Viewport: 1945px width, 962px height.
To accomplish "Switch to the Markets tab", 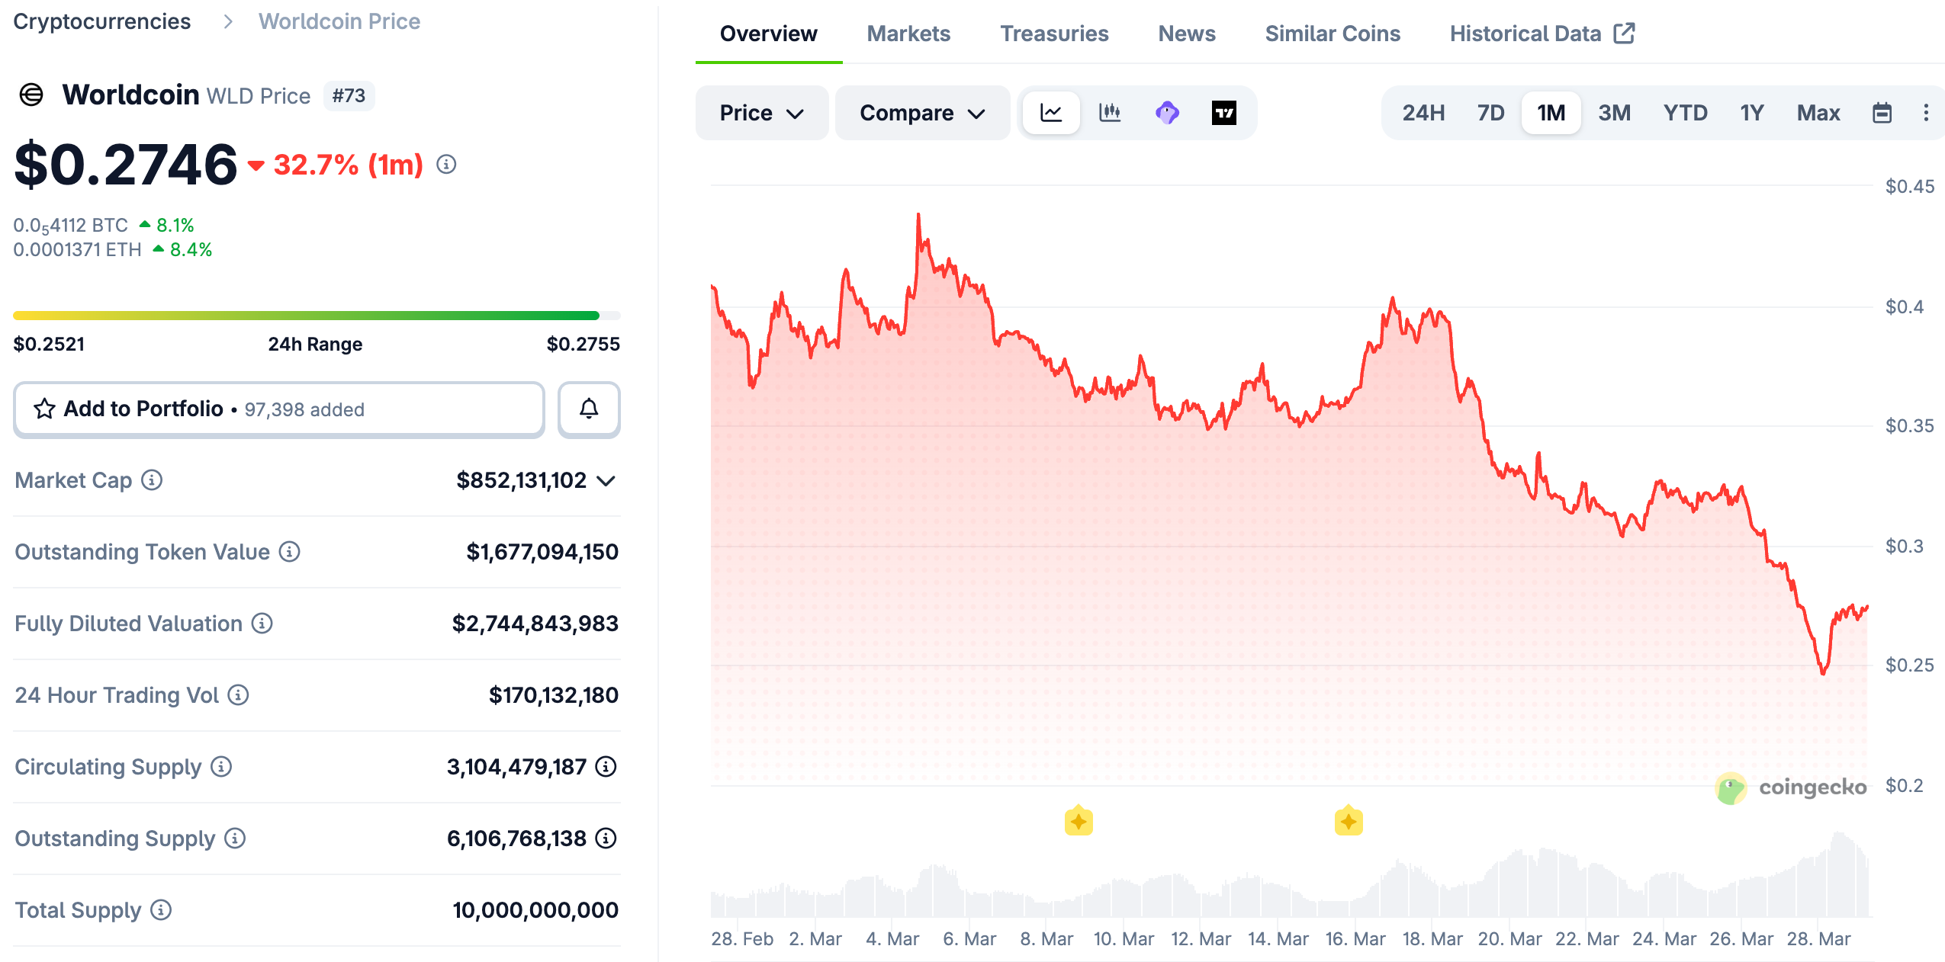I will [908, 34].
